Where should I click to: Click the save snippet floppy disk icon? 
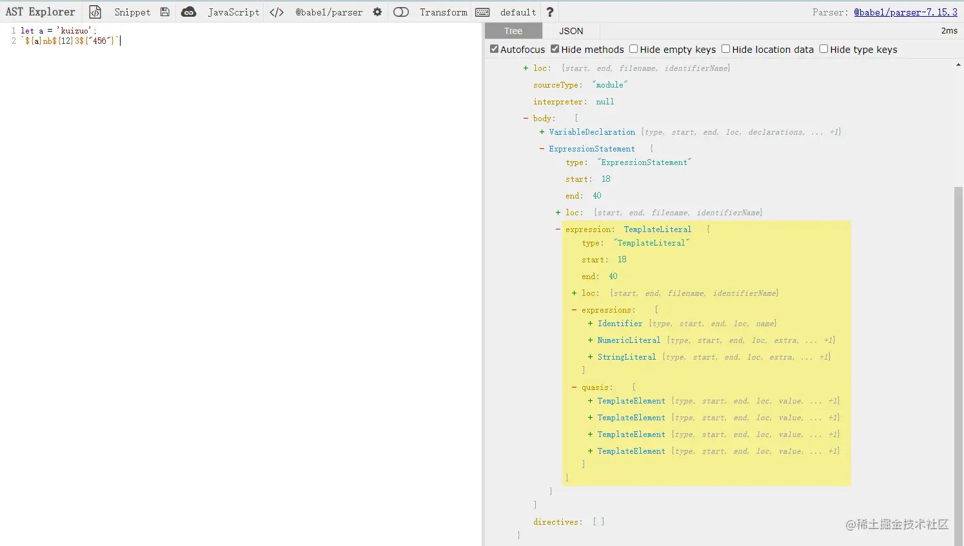tap(165, 12)
